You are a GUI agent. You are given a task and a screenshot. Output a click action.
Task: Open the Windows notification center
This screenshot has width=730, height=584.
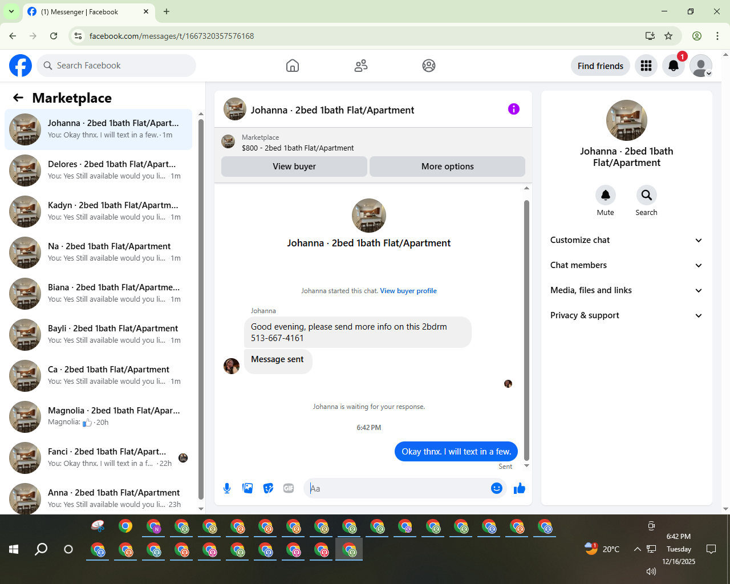711,549
